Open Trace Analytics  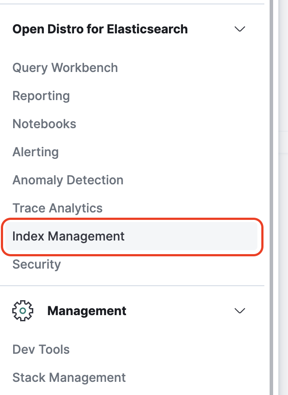tap(57, 208)
